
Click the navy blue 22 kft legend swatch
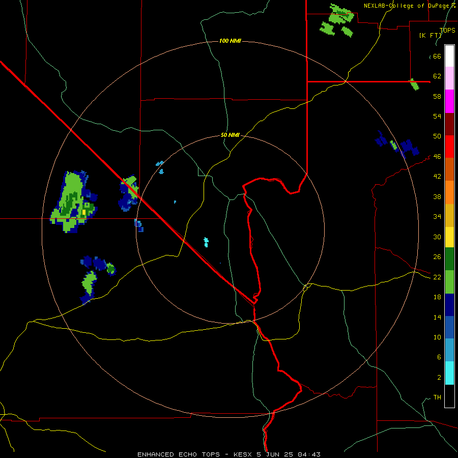coord(449,305)
